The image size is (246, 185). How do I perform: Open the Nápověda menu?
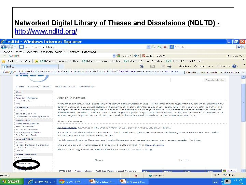tap(89, 52)
